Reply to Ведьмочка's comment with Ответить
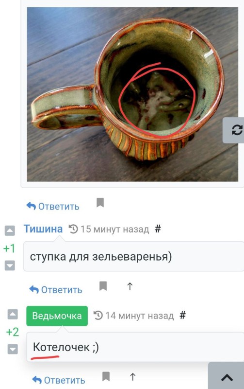Viewport: 244px width, 389px height. point(59,380)
